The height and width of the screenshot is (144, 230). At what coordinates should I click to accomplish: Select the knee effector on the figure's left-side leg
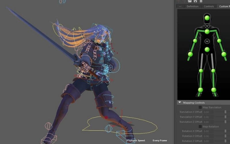coord(201,71)
